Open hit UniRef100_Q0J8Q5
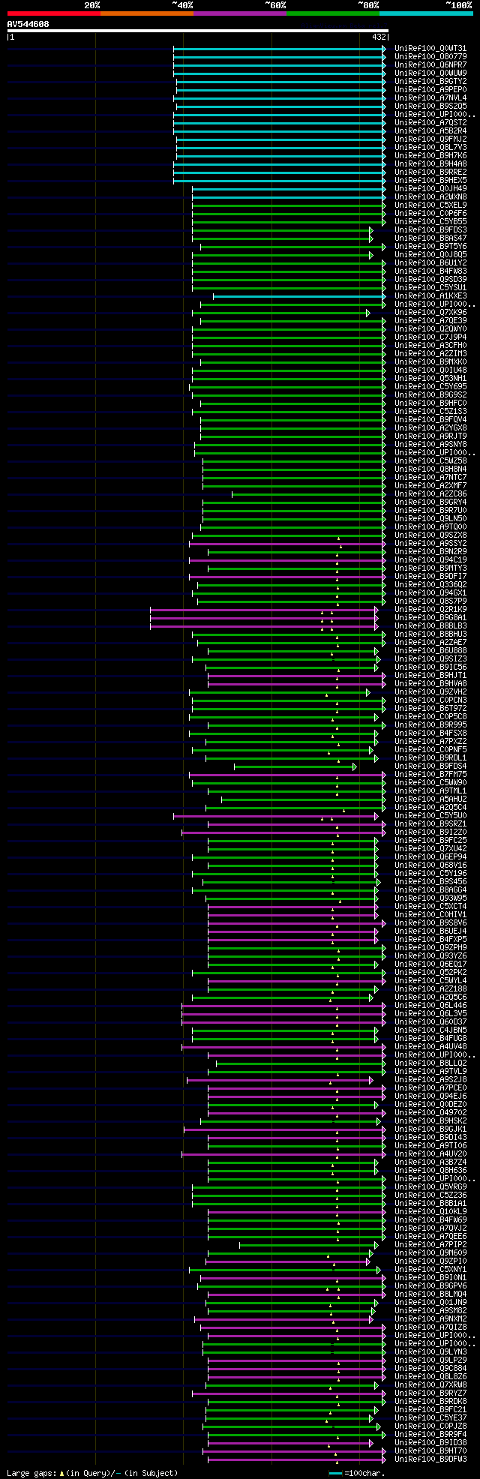The height and width of the screenshot is (1479, 480). 430,255
